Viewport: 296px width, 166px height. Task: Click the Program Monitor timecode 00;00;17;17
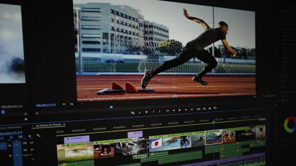pyautogui.click(x=46, y=105)
